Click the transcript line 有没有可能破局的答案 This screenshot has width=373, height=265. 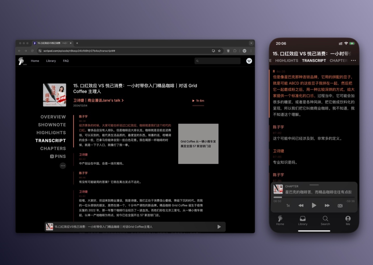point(110,182)
